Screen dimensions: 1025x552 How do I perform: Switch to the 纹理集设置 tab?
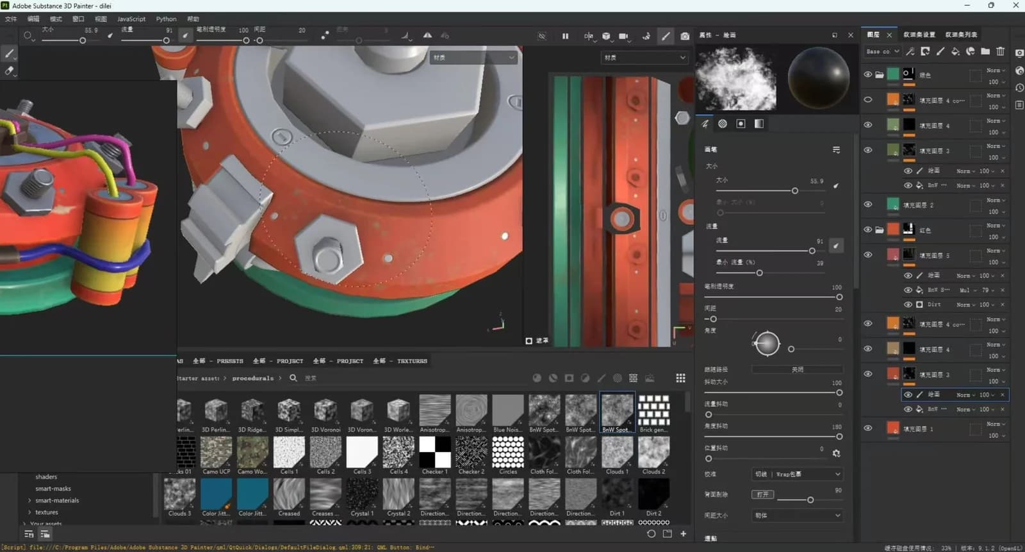pyautogui.click(x=919, y=35)
